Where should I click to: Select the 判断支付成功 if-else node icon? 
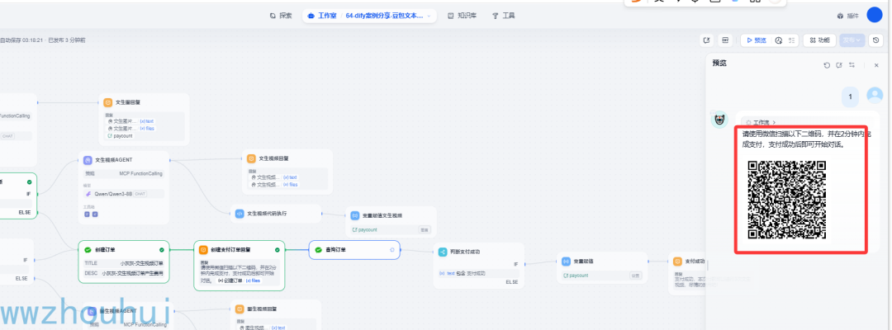coord(443,252)
